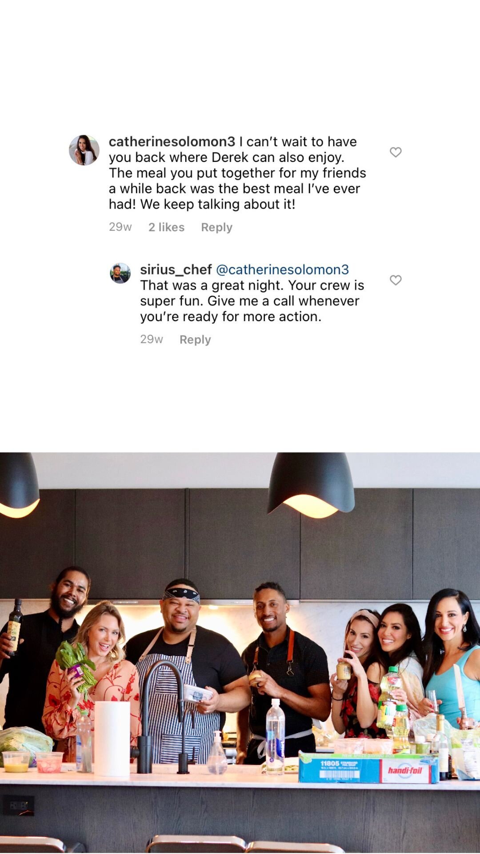Select the 29w timestamp under sirius_chef's reply

152,340
